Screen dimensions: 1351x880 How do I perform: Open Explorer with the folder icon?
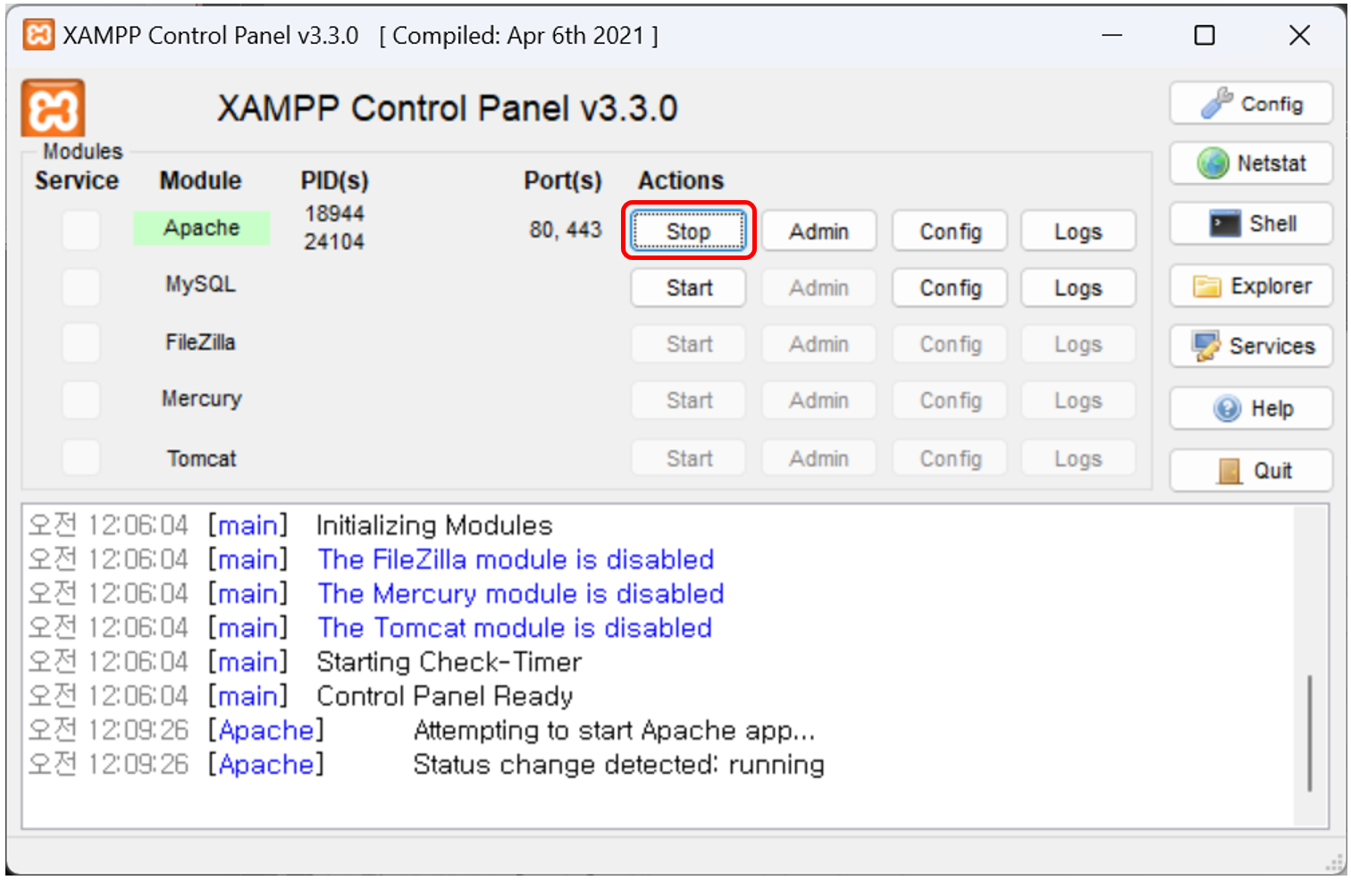1251,286
